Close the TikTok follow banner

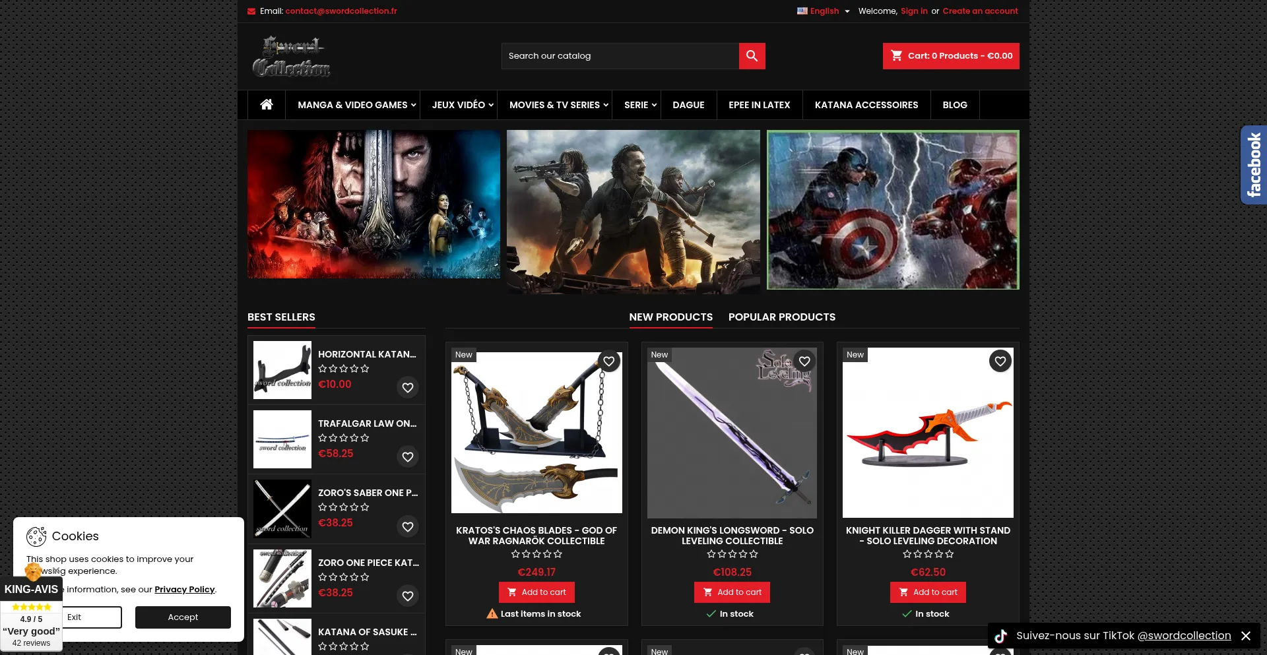pos(1246,636)
